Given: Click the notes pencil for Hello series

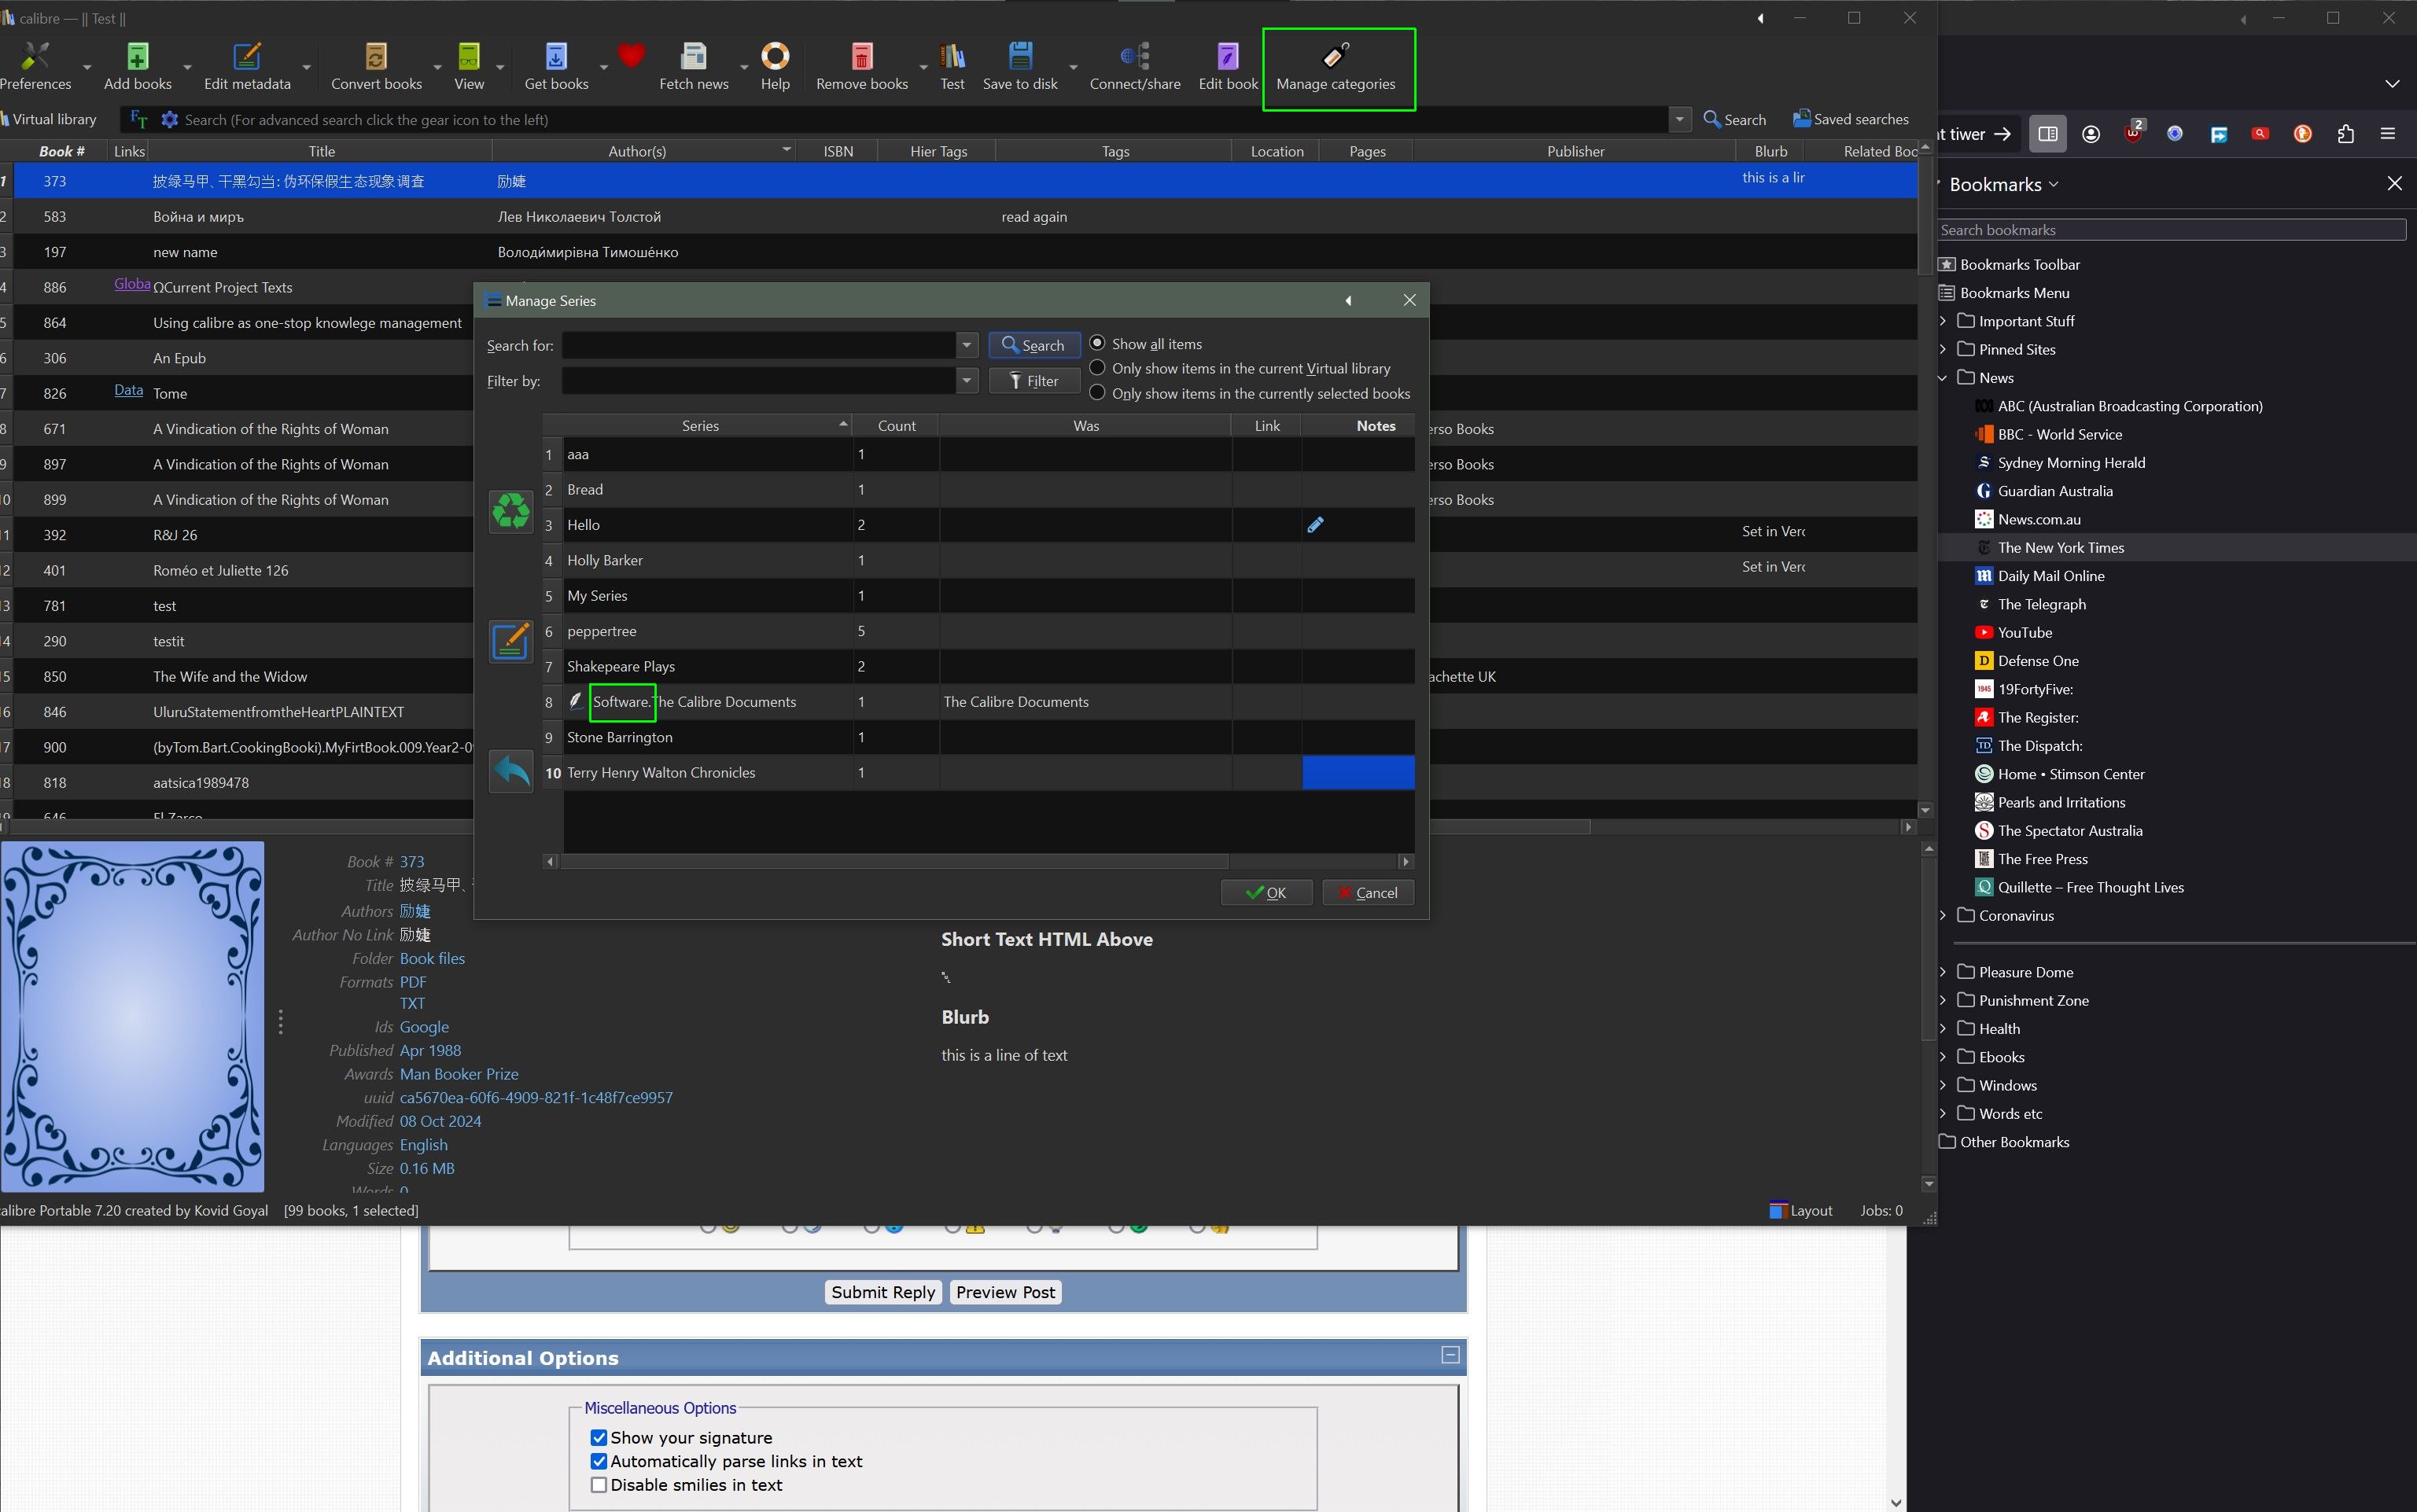Looking at the screenshot, I should (1315, 525).
